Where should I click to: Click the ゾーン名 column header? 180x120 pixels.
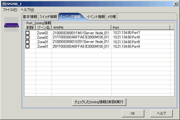click(43, 28)
